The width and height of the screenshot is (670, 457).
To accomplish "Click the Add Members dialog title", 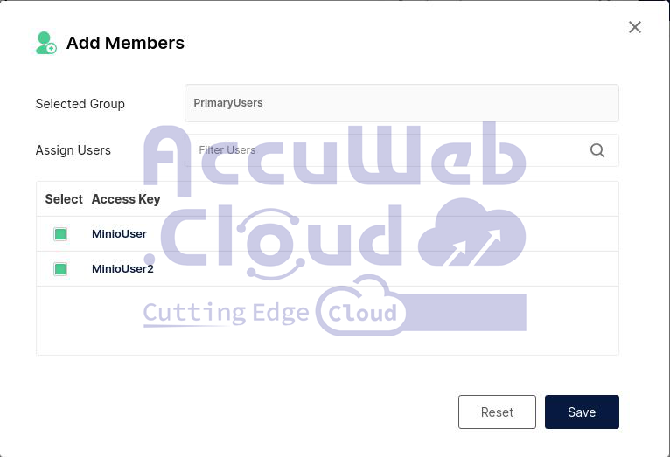I will point(125,43).
